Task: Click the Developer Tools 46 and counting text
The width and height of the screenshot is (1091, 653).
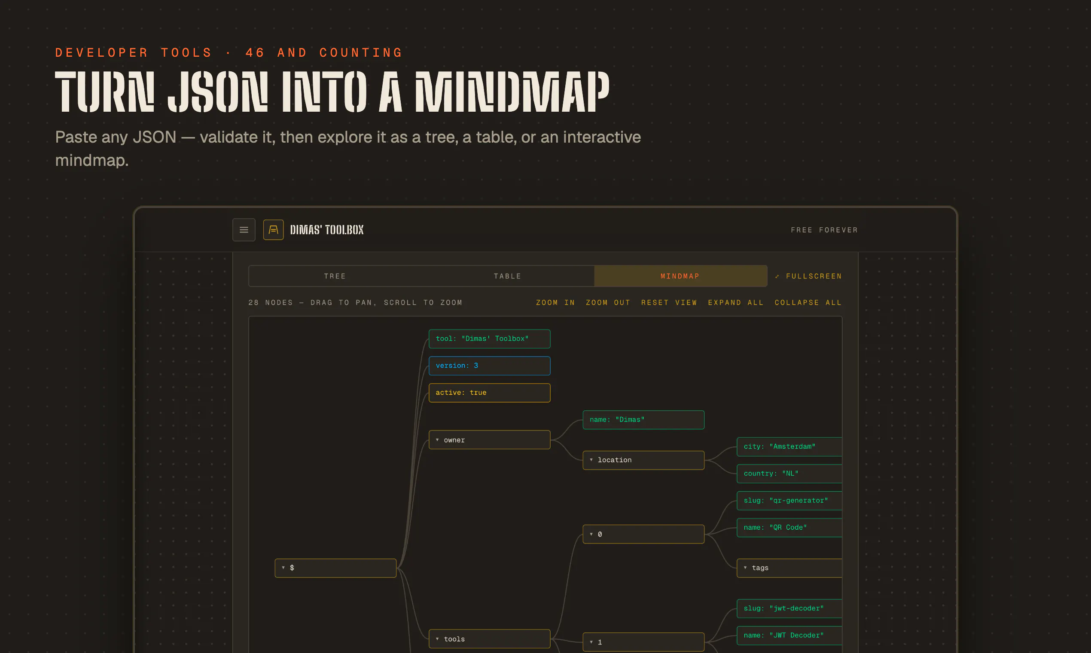Action: coord(229,53)
